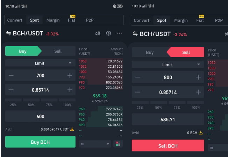Image resolution: width=228 pixels, height=157 pixels.
Task: Tap green Buy BCH button
Action: (x=40, y=142)
